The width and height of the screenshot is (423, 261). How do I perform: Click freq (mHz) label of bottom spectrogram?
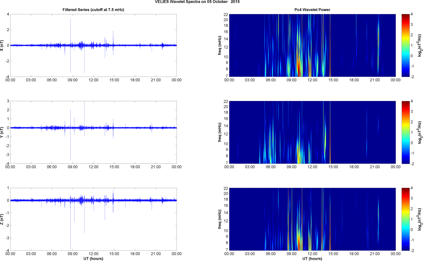tap(220, 219)
